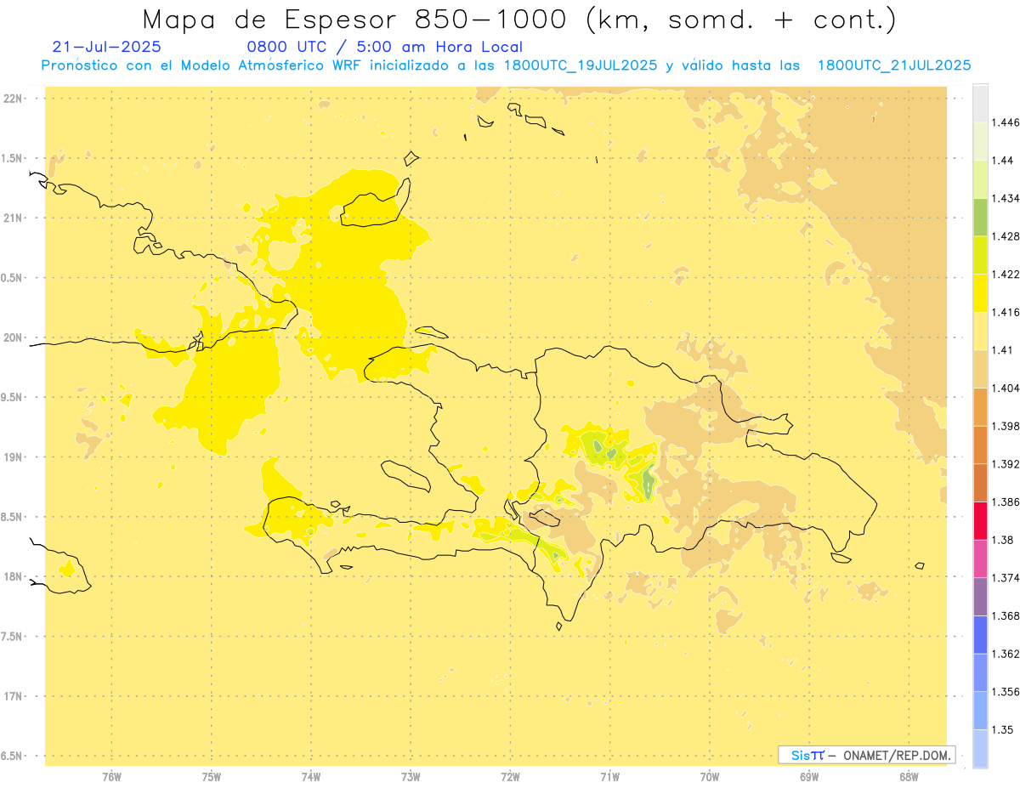Image resolution: width=1020 pixels, height=788 pixels.
Task: Pick the red legend band between 1.38 and 1.386
Action: click(980, 520)
